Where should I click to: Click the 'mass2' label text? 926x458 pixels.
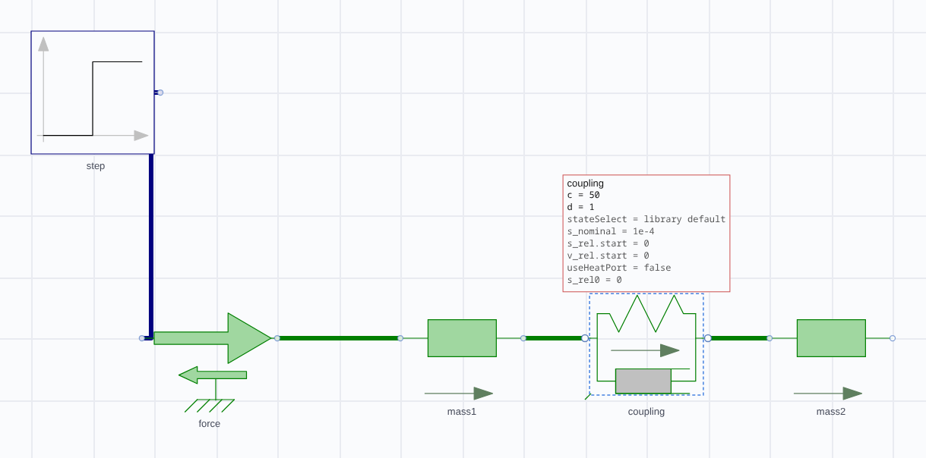(x=831, y=412)
